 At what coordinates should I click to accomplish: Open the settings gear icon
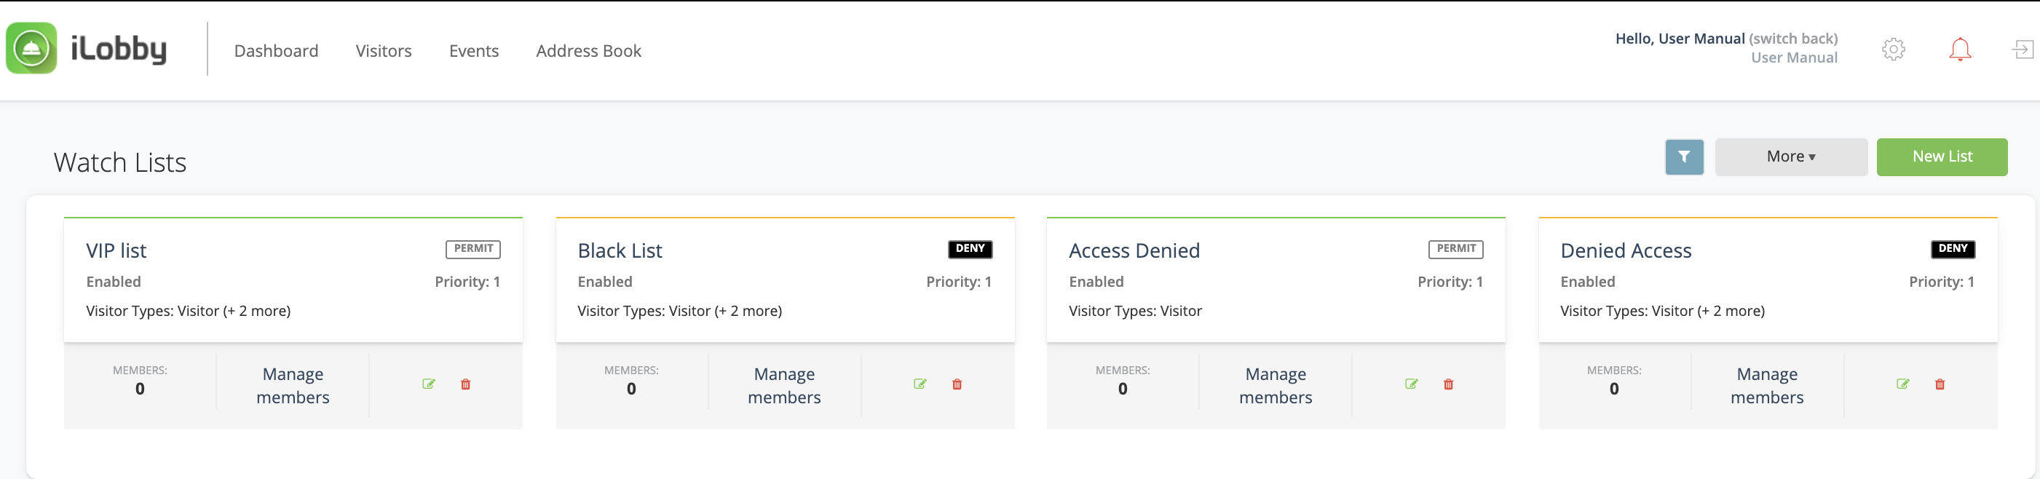click(x=1893, y=49)
